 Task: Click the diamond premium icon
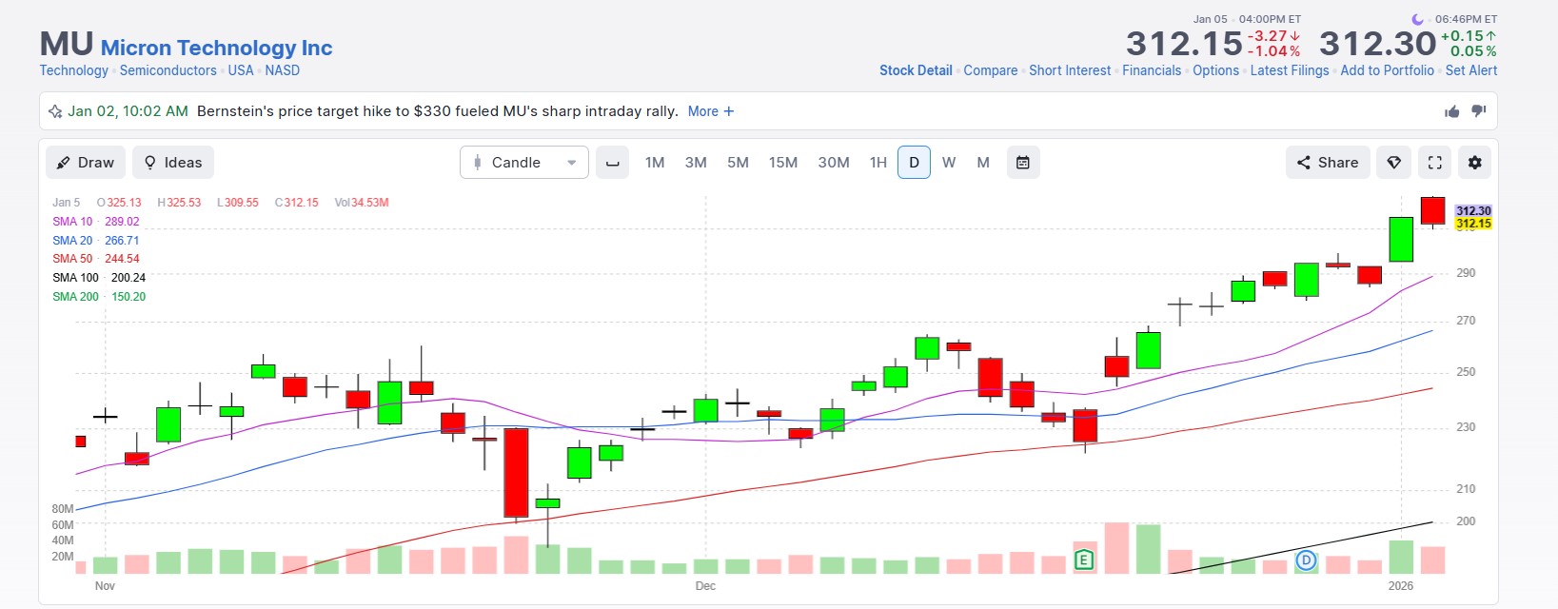1393,163
